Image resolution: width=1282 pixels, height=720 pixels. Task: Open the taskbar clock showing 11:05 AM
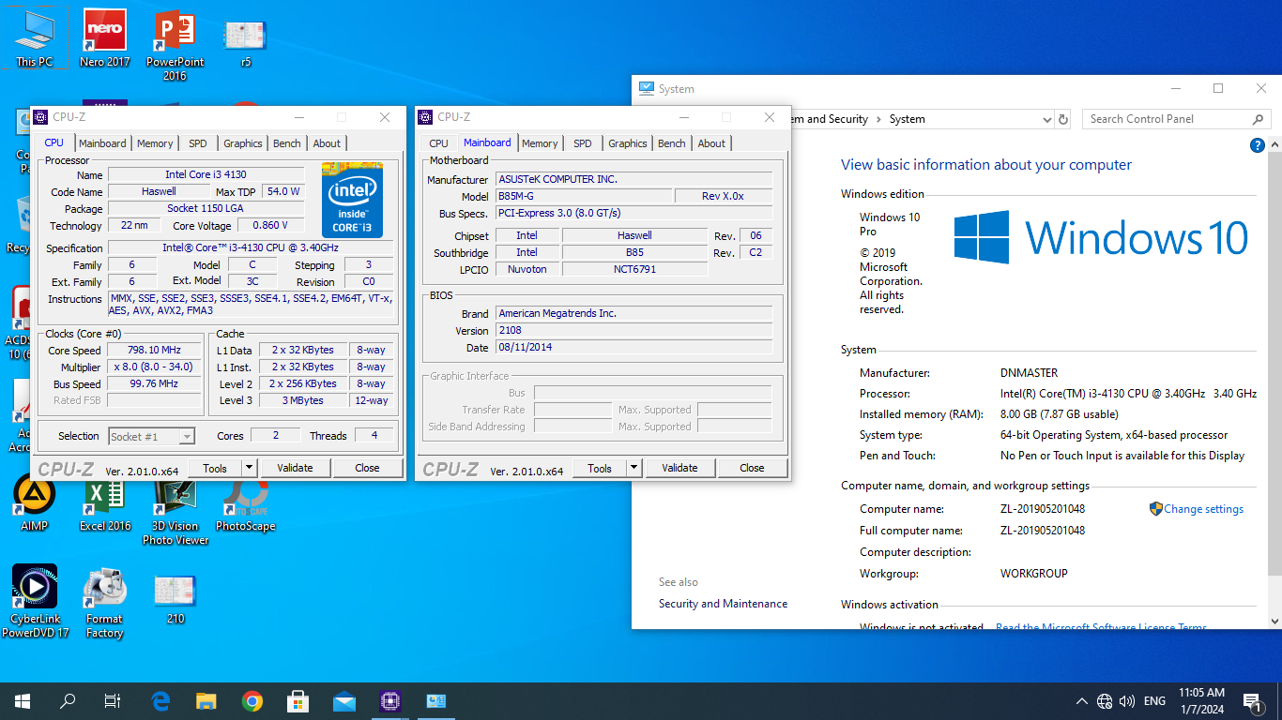pyautogui.click(x=1200, y=701)
